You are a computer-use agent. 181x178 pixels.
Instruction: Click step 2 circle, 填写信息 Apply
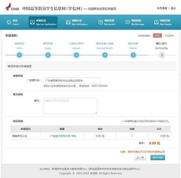[x=48, y=55]
